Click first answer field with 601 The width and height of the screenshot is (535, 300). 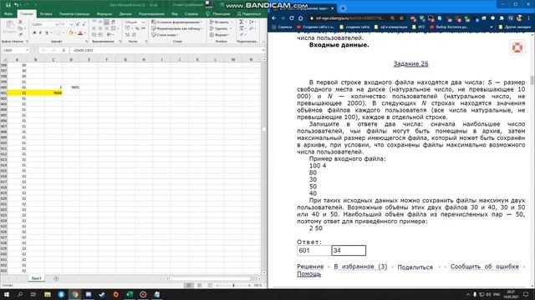314,251
